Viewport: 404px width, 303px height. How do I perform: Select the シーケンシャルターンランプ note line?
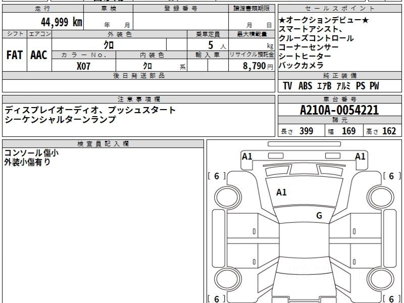(60, 119)
